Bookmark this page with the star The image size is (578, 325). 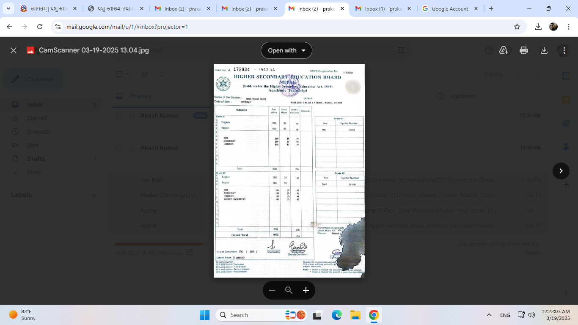517,27
